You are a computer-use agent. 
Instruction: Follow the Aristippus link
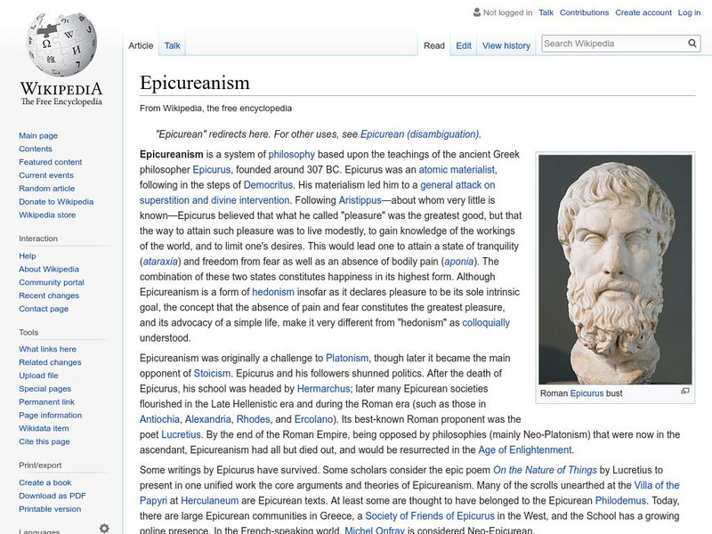point(360,200)
